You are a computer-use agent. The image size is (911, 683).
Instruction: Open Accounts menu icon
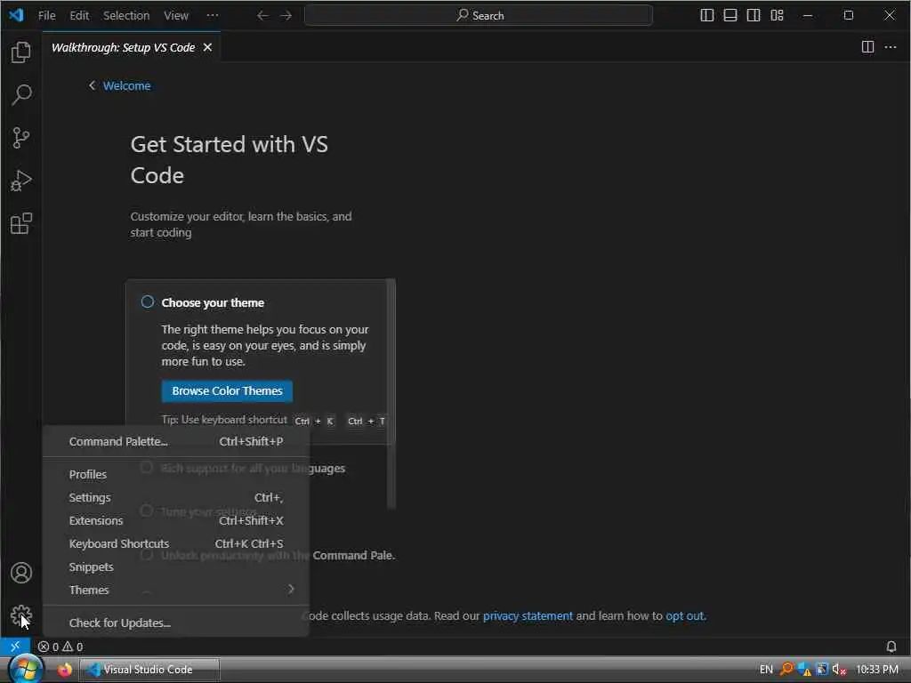point(21,573)
